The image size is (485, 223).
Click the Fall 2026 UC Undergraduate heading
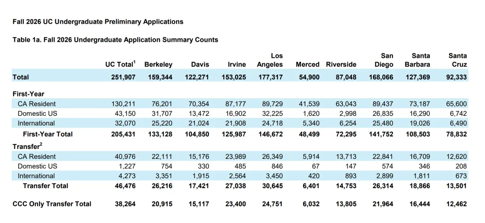pos(98,22)
